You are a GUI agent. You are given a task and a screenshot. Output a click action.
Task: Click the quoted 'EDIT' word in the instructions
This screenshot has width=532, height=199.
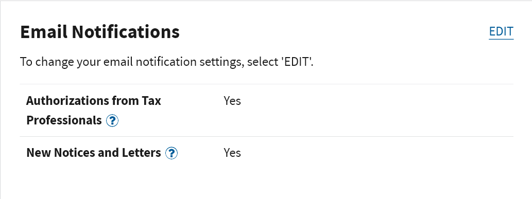click(297, 62)
